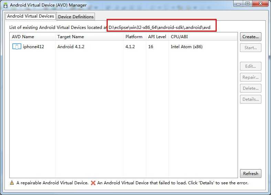Image resolution: width=271 pixels, height=195 pixels.
Task: Sort by Target Name column header
Action: (89, 37)
